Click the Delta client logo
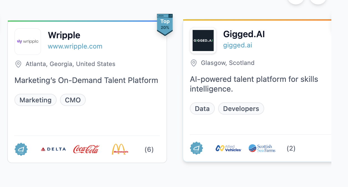This screenshot has width=348, height=187. [x=53, y=149]
